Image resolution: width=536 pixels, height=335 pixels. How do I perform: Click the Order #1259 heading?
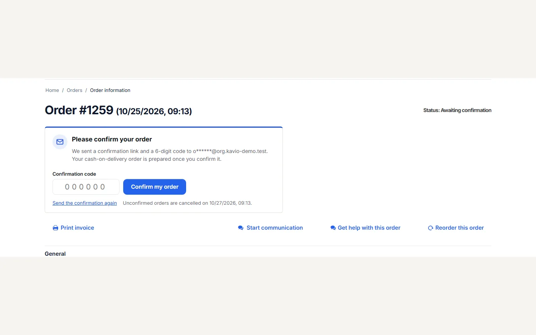coord(118,110)
